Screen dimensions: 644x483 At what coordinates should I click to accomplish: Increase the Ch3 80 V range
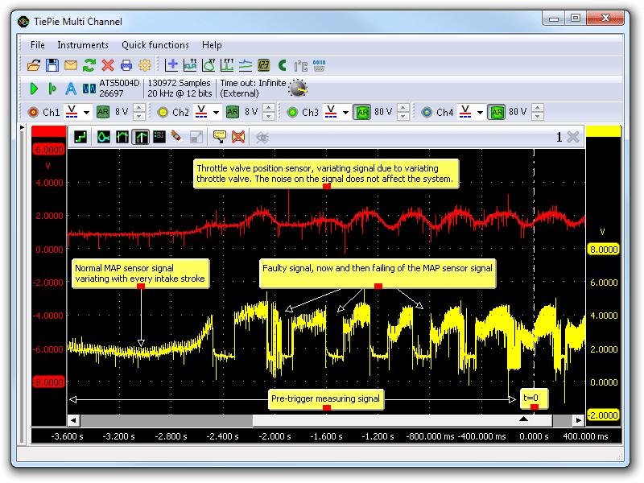tap(403, 108)
